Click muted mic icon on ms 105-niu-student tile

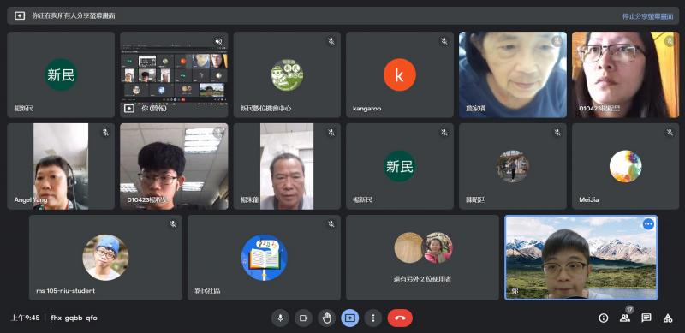coord(173,224)
